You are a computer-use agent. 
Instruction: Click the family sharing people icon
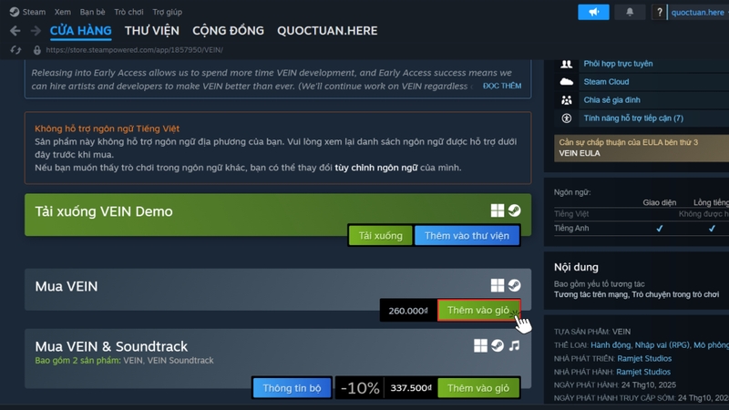566,100
